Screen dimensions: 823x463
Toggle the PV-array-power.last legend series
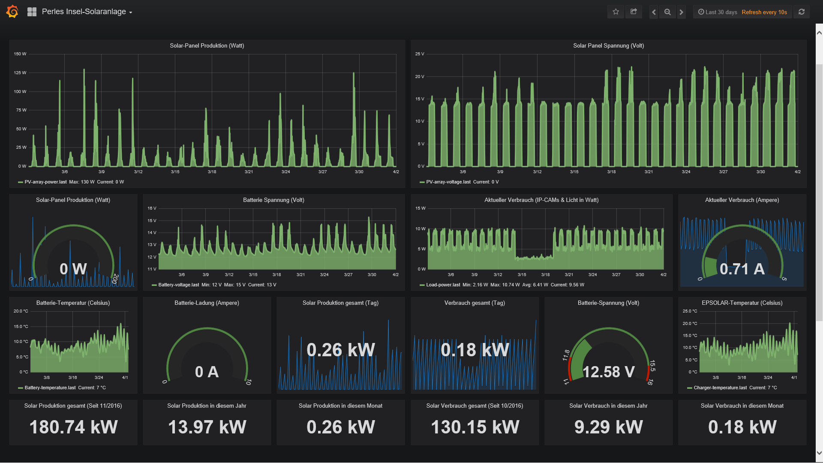[x=45, y=182]
